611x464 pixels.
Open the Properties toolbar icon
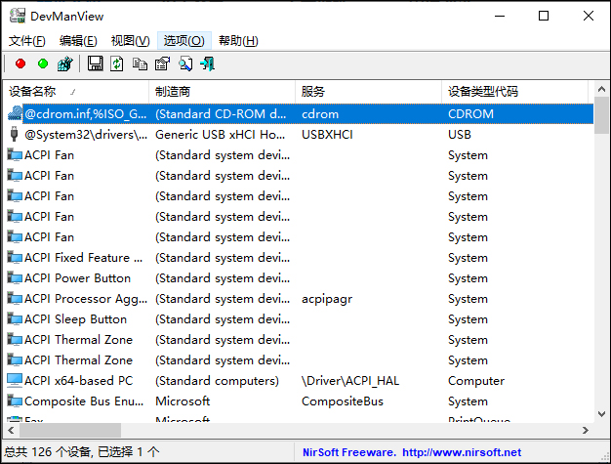pyautogui.click(x=162, y=64)
